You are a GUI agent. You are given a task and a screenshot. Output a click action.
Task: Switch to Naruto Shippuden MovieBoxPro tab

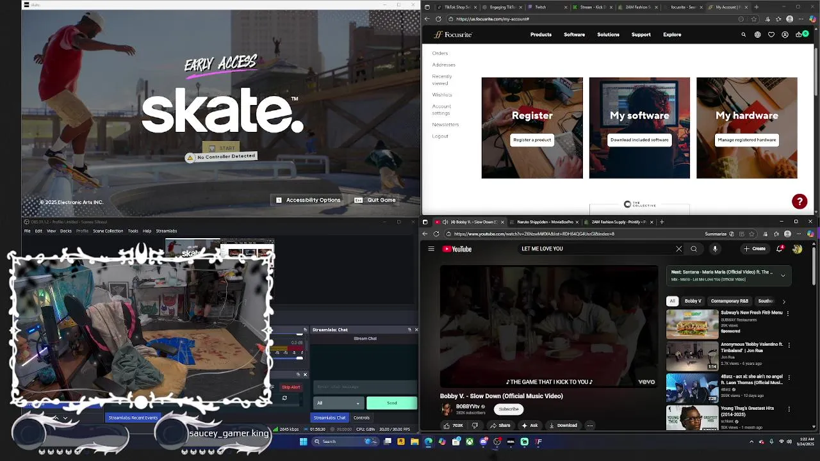pyautogui.click(x=545, y=222)
